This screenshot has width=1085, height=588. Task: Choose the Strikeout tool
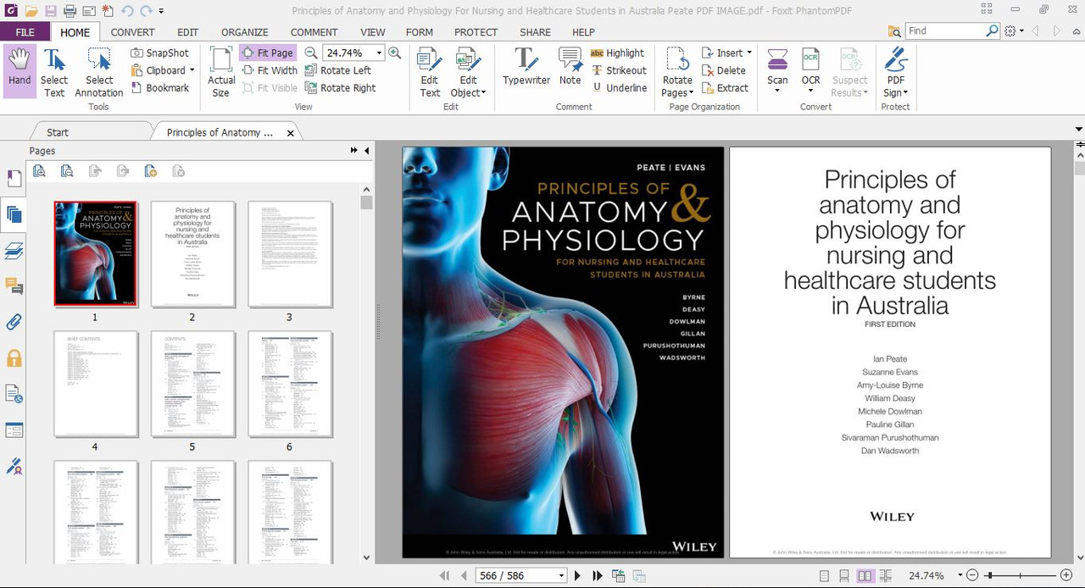[x=618, y=70]
